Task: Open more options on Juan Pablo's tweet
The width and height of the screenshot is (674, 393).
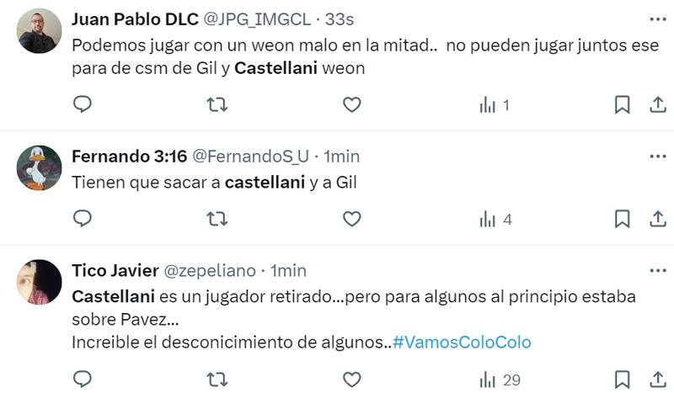Action: pyautogui.click(x=657, y=19)
